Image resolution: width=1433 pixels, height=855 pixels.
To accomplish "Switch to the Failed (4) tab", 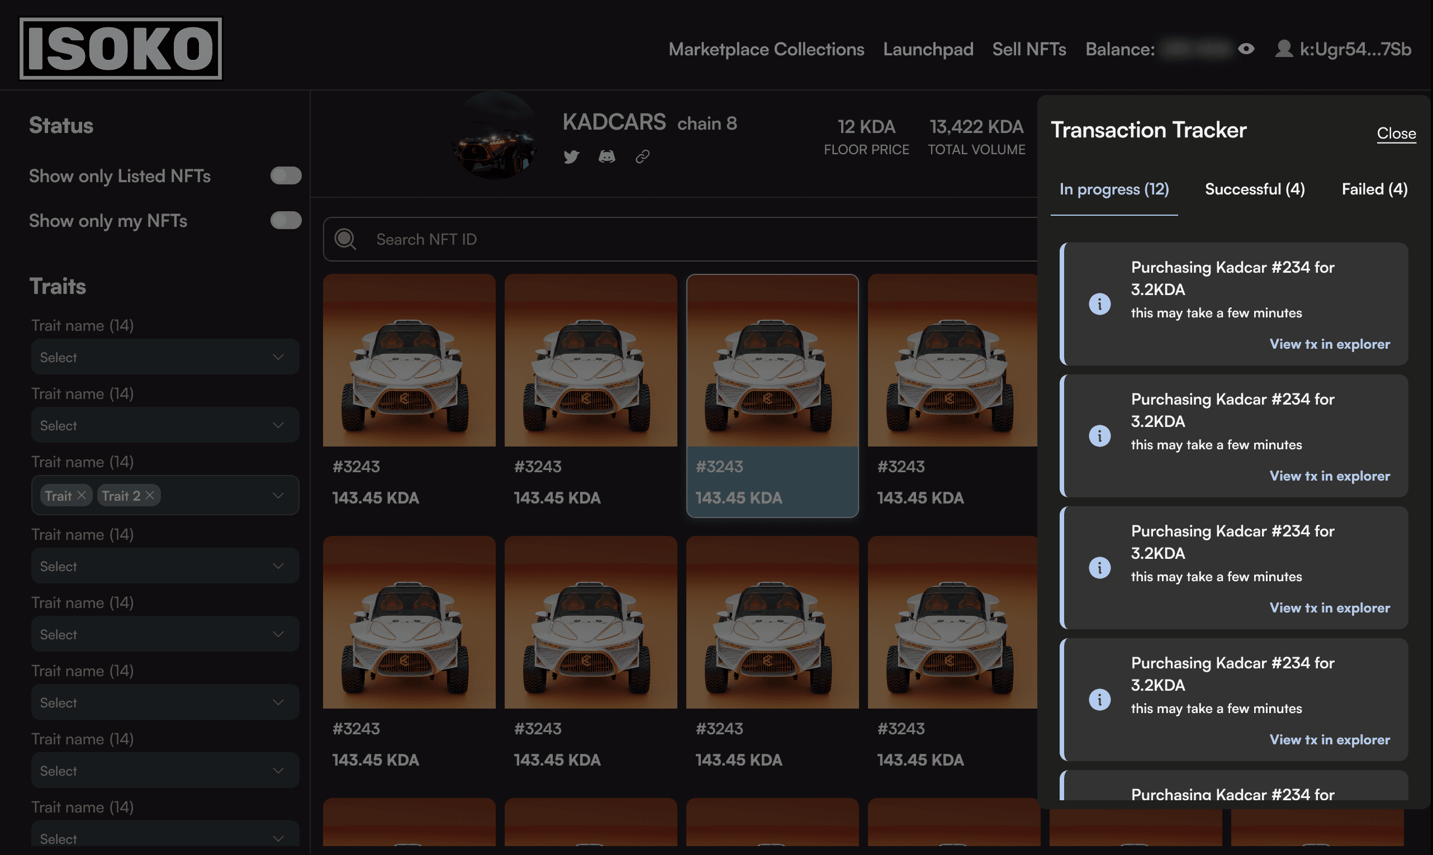I will tap(1374, 189).
